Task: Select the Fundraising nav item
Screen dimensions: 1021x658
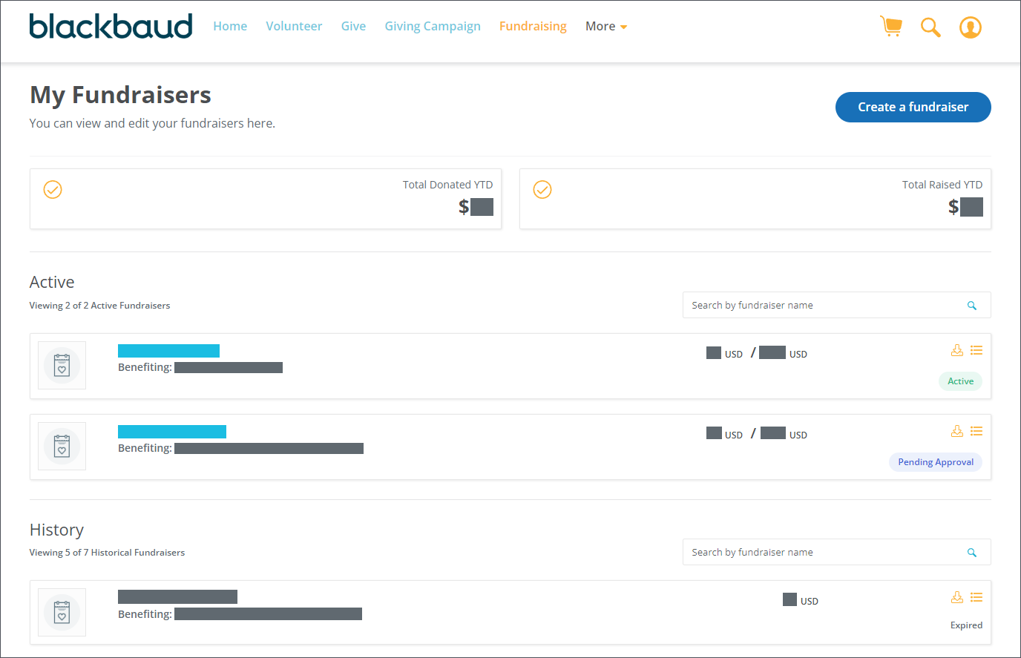Action: tap(533, 27)
